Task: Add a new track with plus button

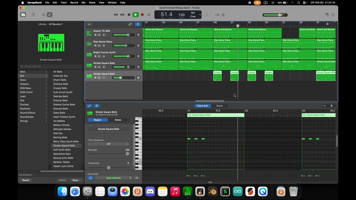Action: tap(89, 24)
